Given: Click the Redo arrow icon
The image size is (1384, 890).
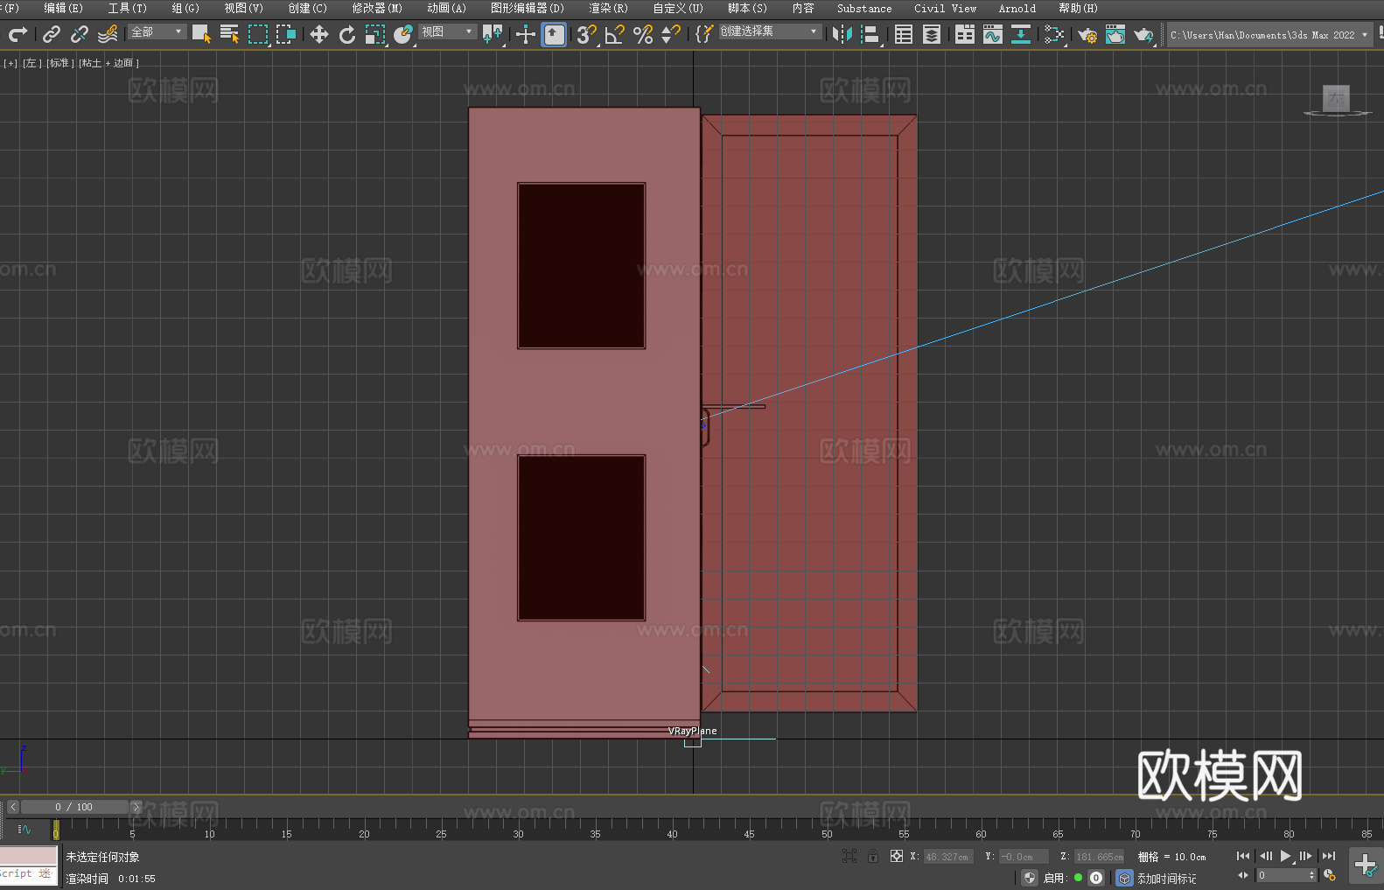Looking at the screenshot, I should pyautogui.click(x=17, y=34).
